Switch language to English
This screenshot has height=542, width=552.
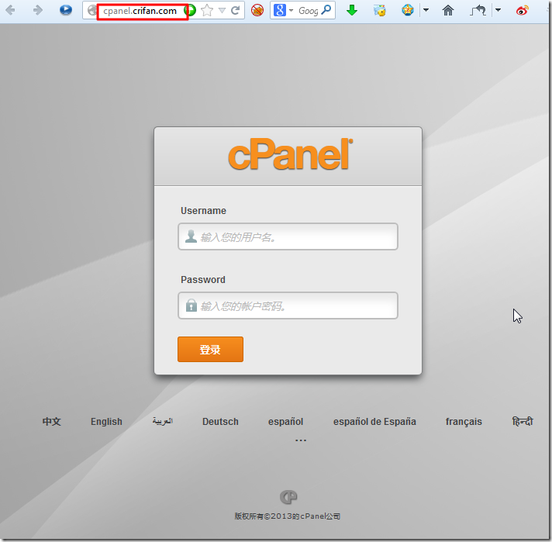106,422
